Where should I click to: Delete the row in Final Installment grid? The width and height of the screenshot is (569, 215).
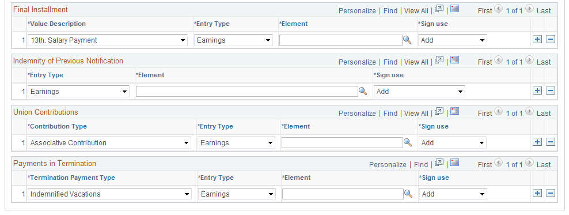click(551, 40)
